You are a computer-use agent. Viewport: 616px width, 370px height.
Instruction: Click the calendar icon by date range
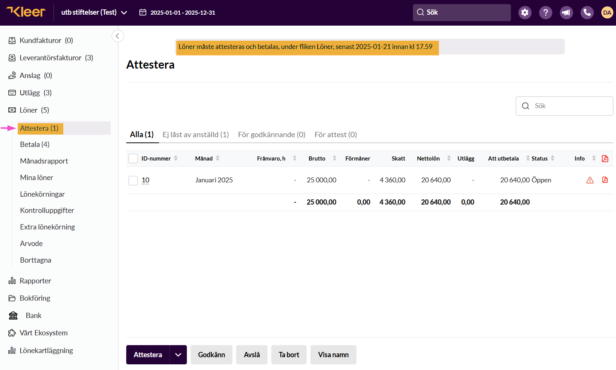143,12
